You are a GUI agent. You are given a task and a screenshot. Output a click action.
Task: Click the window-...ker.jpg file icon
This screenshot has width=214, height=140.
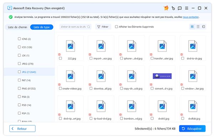[x=193, y=76]
